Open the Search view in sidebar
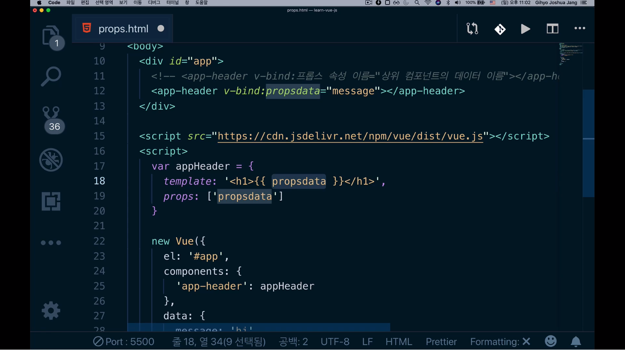This screenshot has height=350, width=625. tap(51, 76)
